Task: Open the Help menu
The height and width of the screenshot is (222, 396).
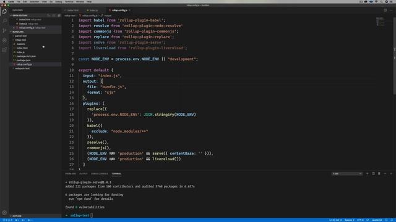Action: pyautogui.click(x=89, y=1)
